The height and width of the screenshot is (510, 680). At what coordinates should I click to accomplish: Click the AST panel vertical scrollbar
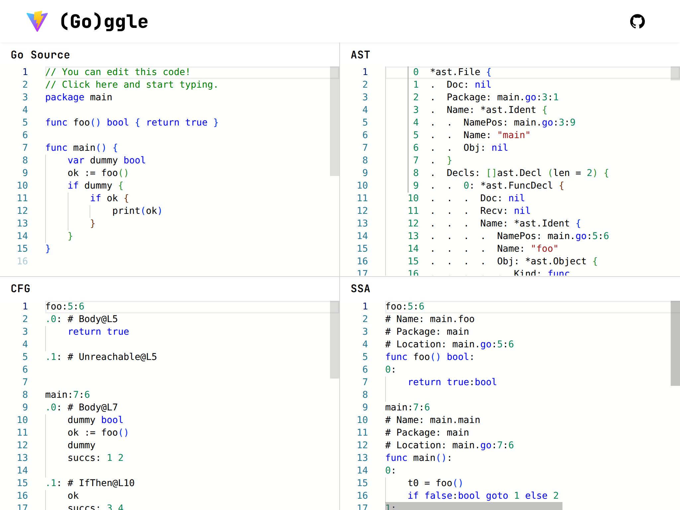[x=675, y=73]
